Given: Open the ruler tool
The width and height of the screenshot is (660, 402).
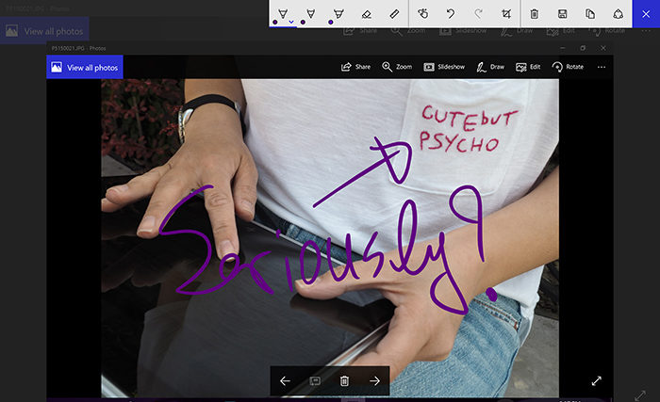Looking at the screenshot, I should pos(394,14).
